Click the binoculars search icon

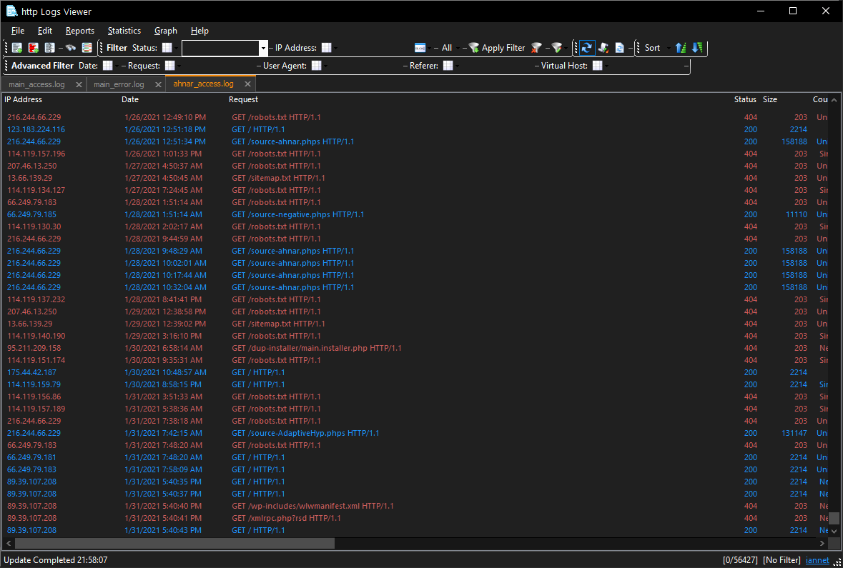coord(71,48)
